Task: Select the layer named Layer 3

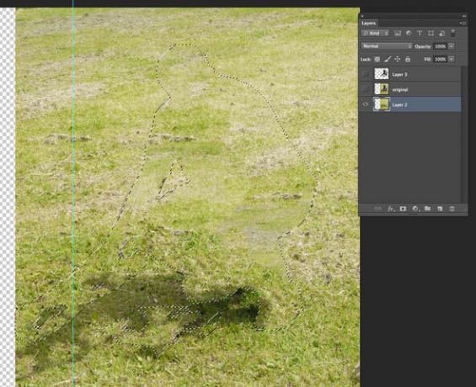Action: pyautogui.click(x=399, y=75)
